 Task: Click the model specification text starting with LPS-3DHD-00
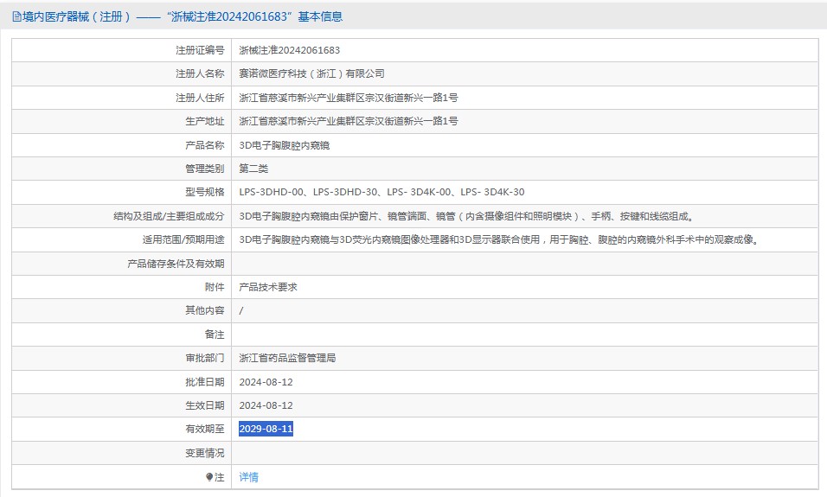click(x=381, y=192)
